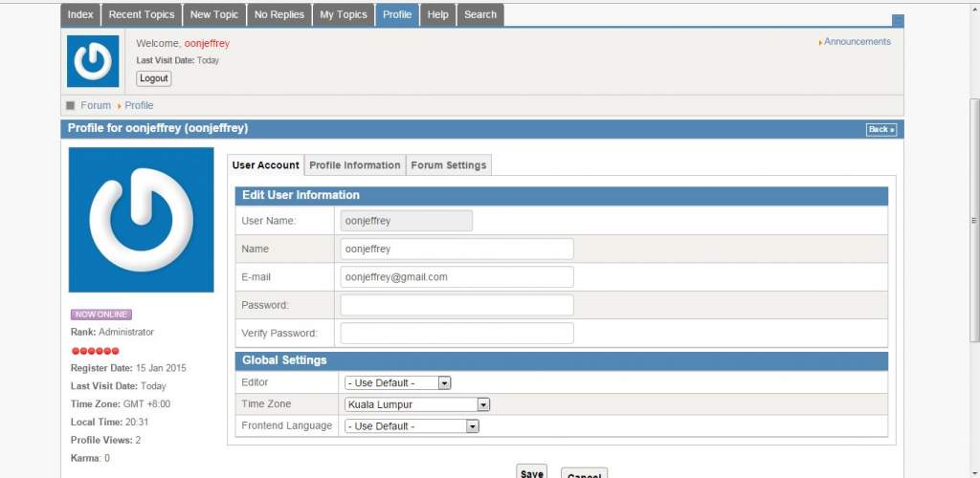Click the page vertical scrollbar

(974, 220)
